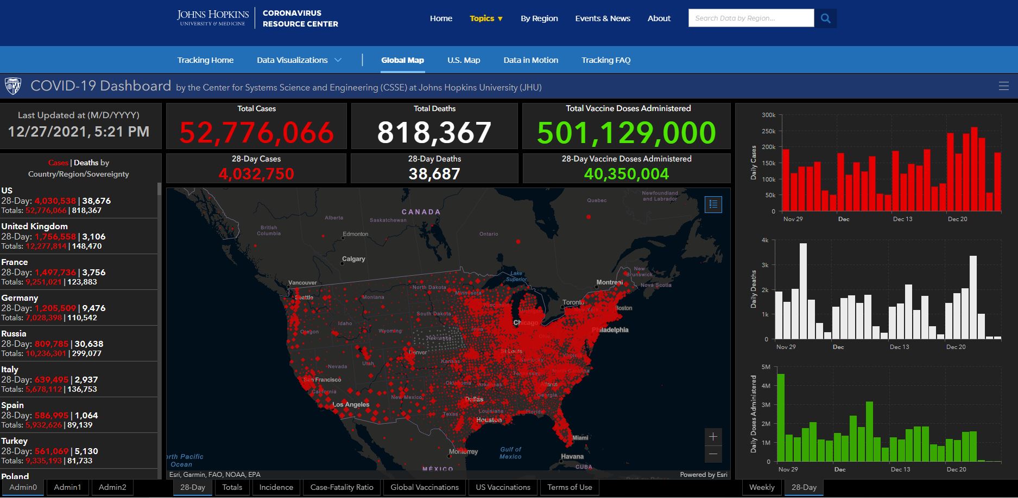
Task: Zoom out on the map
Action: pos(713,454)
